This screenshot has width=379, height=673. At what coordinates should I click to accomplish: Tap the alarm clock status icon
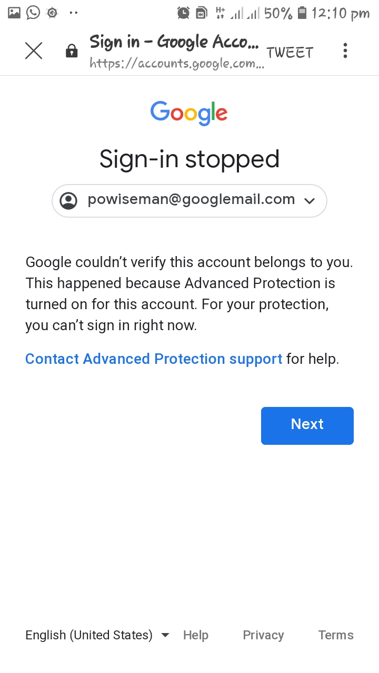click(x=183, y=13)
